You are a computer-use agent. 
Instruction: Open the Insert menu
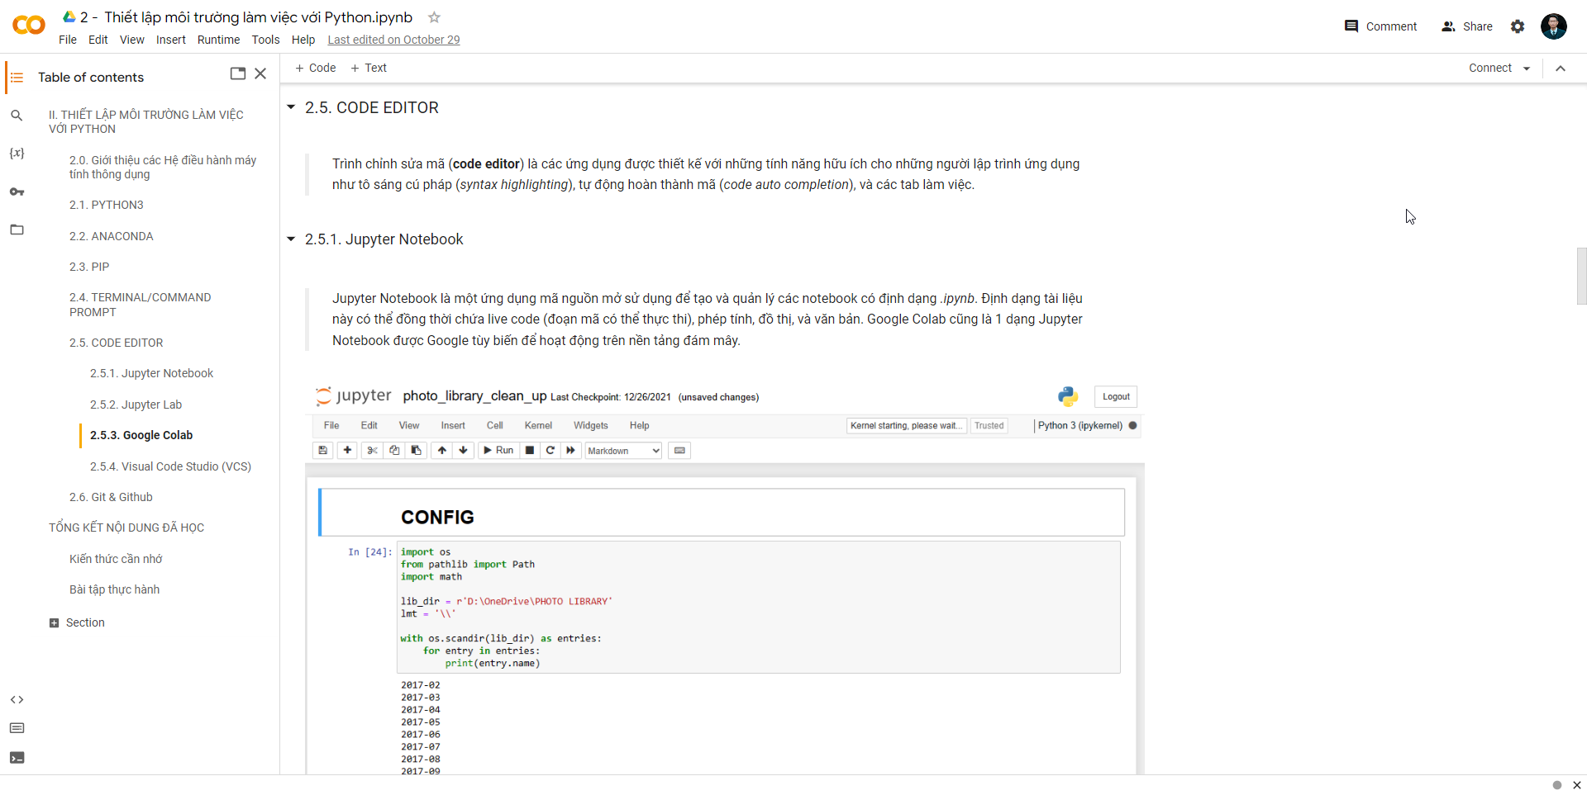point(171,40)
